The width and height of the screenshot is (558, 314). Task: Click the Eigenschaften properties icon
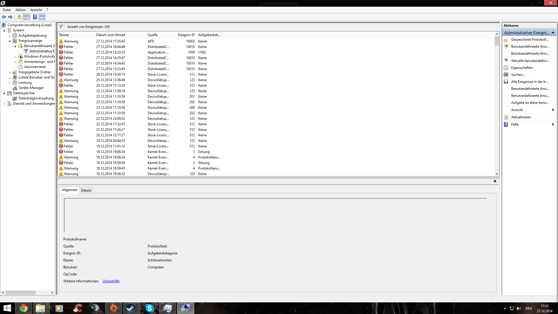506,68
